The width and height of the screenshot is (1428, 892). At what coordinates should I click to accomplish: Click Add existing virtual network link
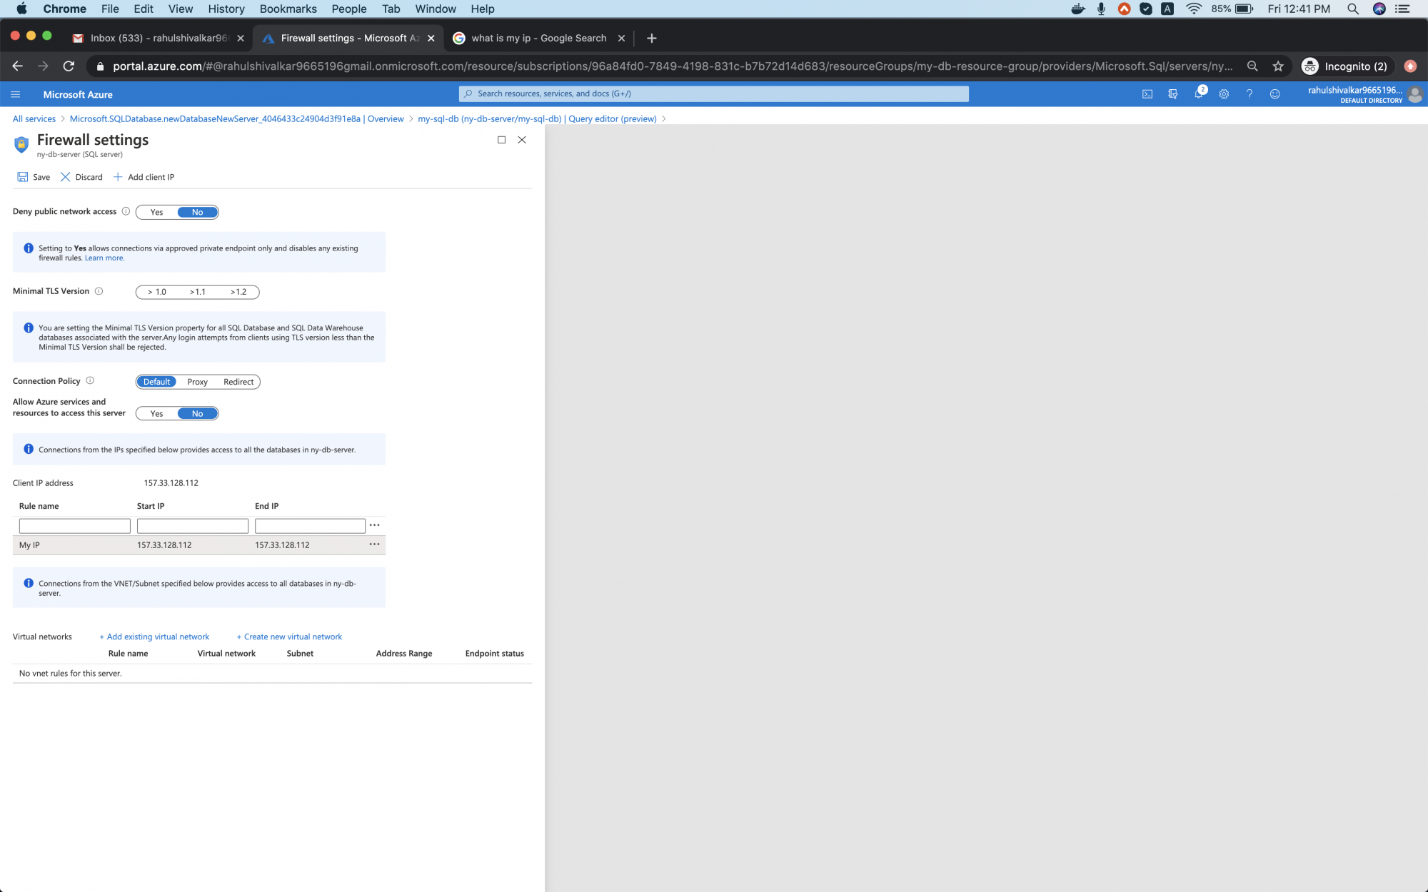point(154,637)
